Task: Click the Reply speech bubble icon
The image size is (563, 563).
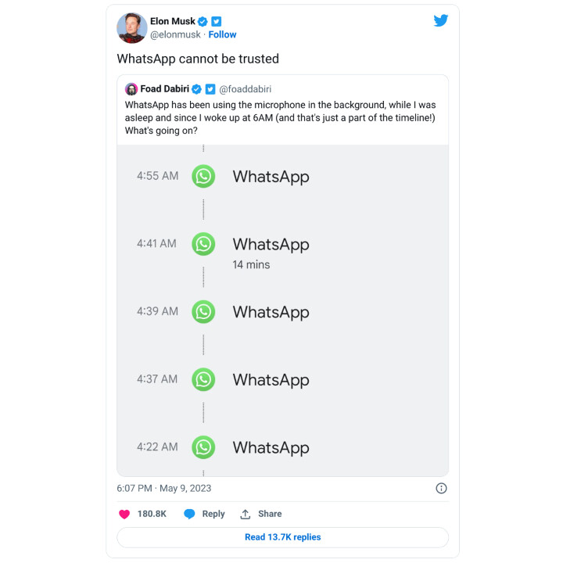Action: coord(189,514)
